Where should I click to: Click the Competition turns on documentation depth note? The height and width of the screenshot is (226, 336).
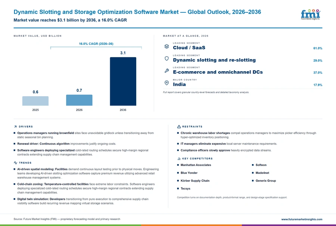coord(232,198)
